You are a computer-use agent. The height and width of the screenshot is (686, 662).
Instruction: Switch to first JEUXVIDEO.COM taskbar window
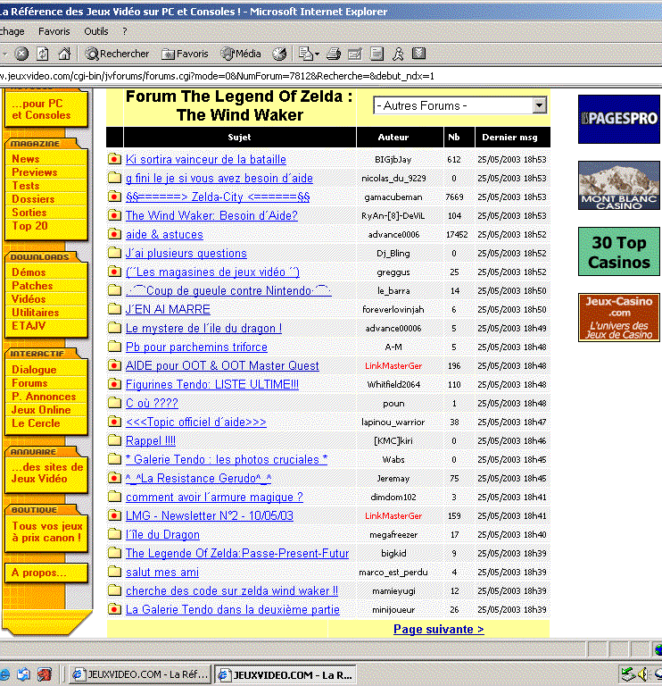click(x=140, y=674)
